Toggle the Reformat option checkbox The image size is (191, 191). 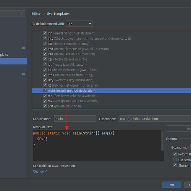(175, 154)
